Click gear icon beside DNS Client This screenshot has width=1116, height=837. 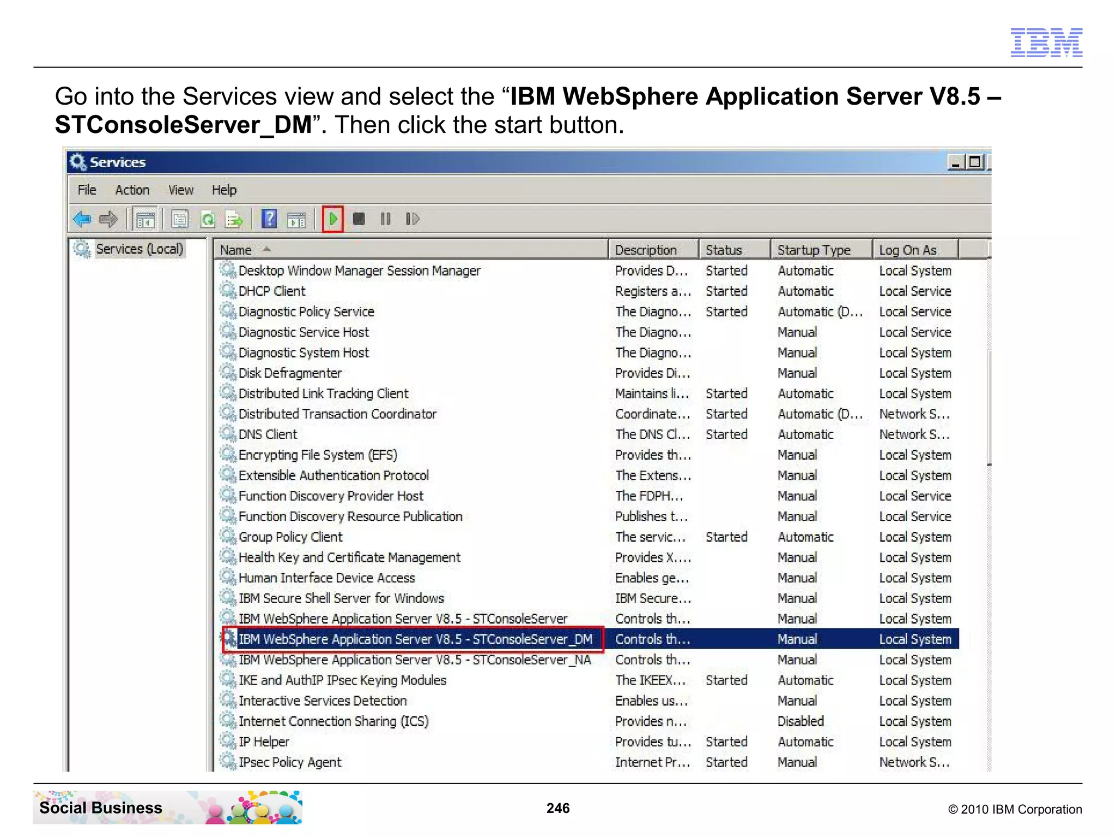(x=228, y=434)
